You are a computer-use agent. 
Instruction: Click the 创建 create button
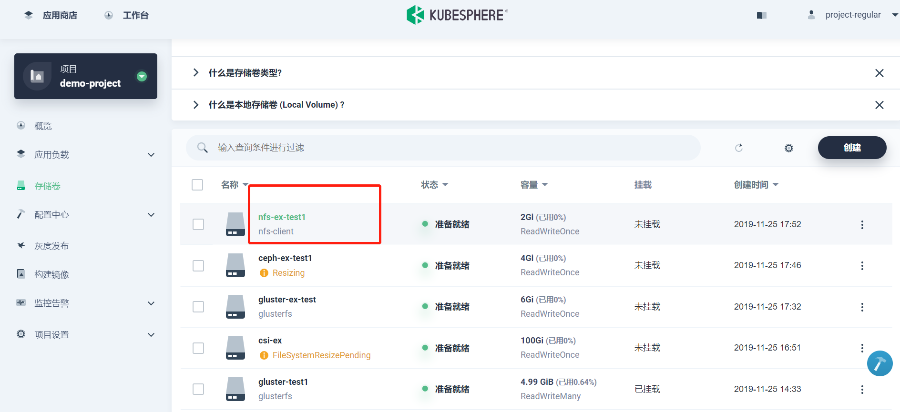tap(852, 148)
